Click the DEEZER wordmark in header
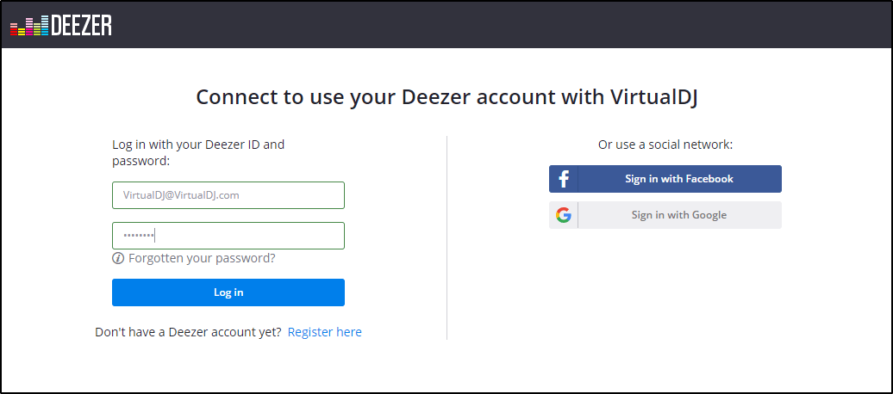 [81, 26]
